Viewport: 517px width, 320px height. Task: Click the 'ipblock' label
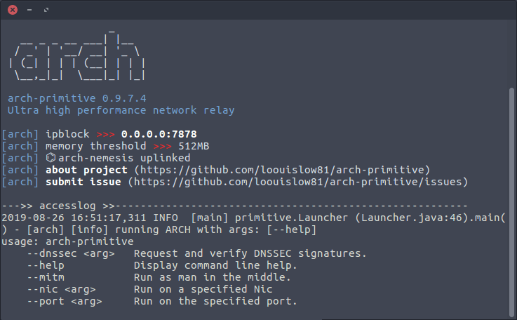[67, 134]
